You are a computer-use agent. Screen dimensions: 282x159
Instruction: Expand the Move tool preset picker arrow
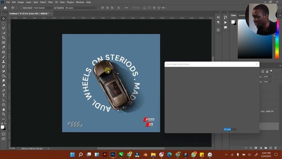[17, 8]
